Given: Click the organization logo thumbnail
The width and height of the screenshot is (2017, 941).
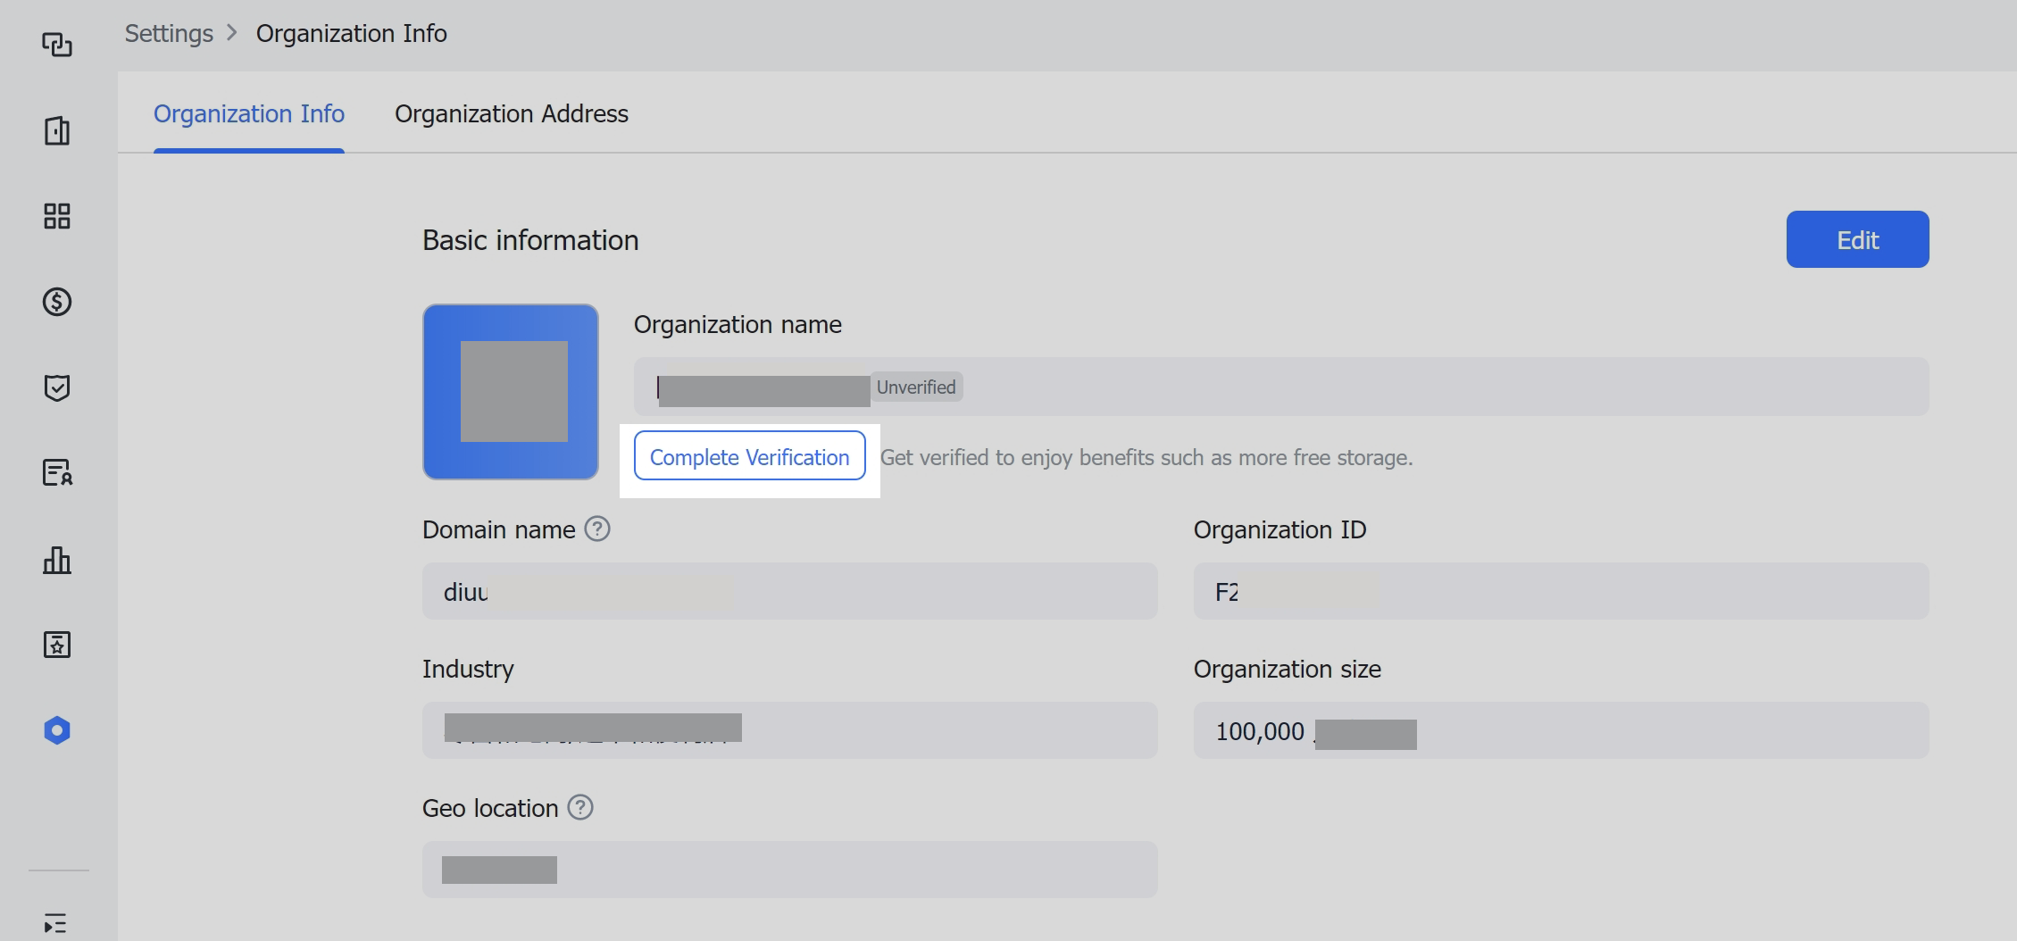Looking at the screenshot, I should [511, 391].
